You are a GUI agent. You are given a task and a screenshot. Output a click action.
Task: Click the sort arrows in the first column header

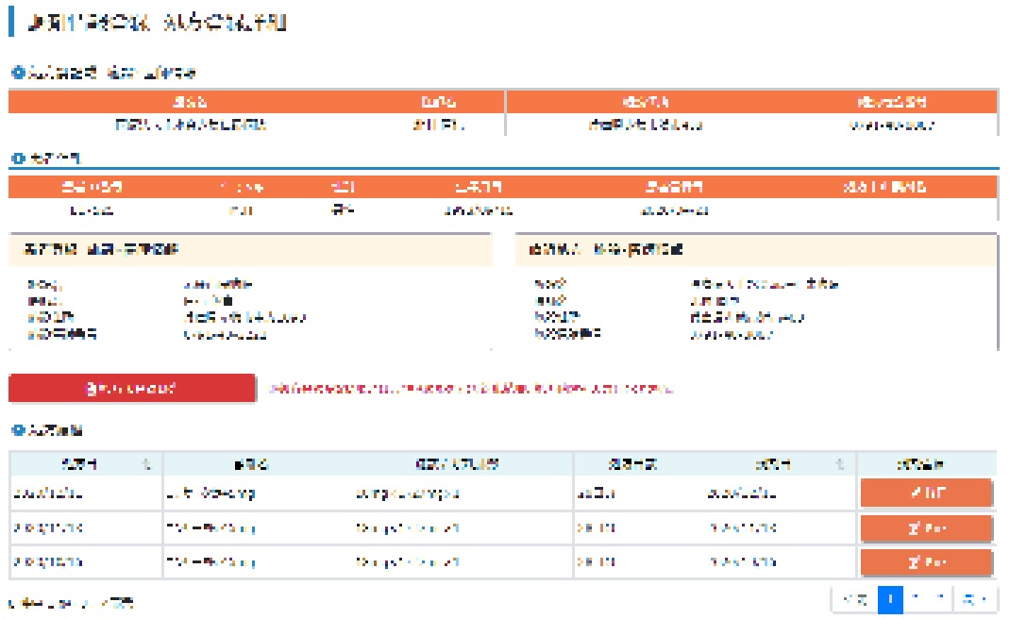pyautogui.click(x=145, y=463)
